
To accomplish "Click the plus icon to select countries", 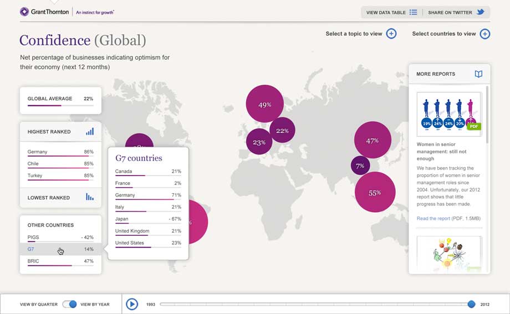I will (x=484, y=34).
